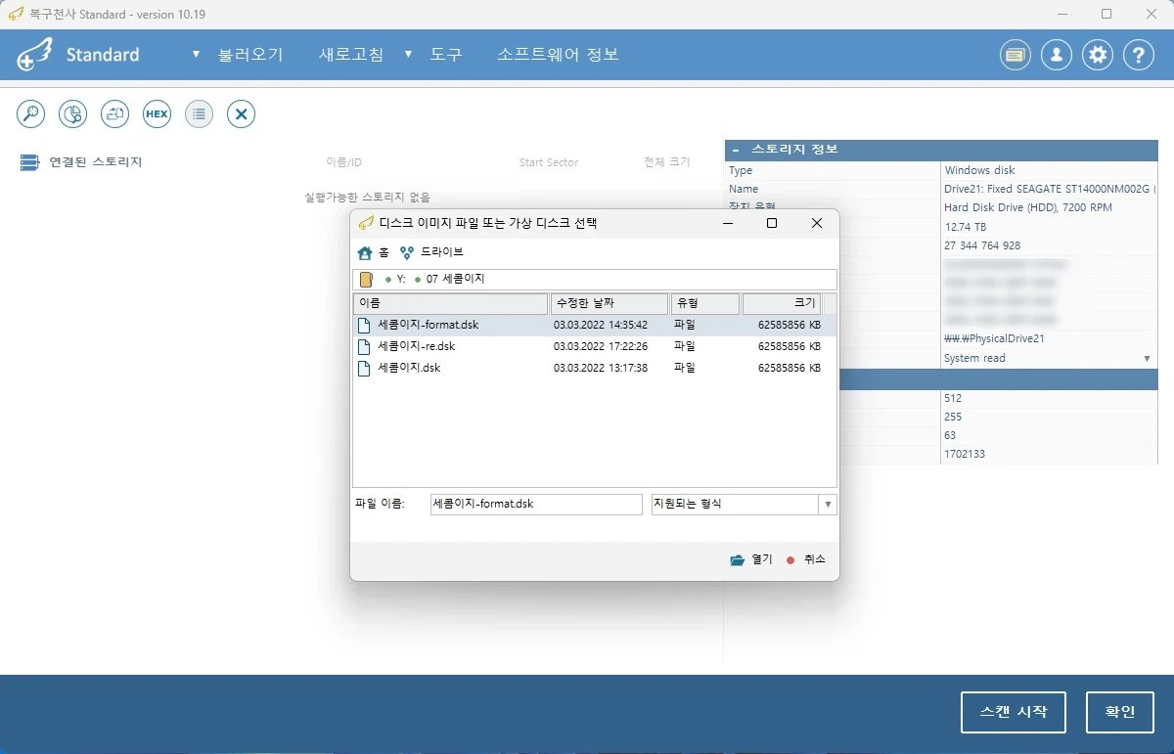Viewport: 1174px width, 754px height.
Task: Click the winged Standard logo icon
Action: pyautogui.click(x=33, y=55)
